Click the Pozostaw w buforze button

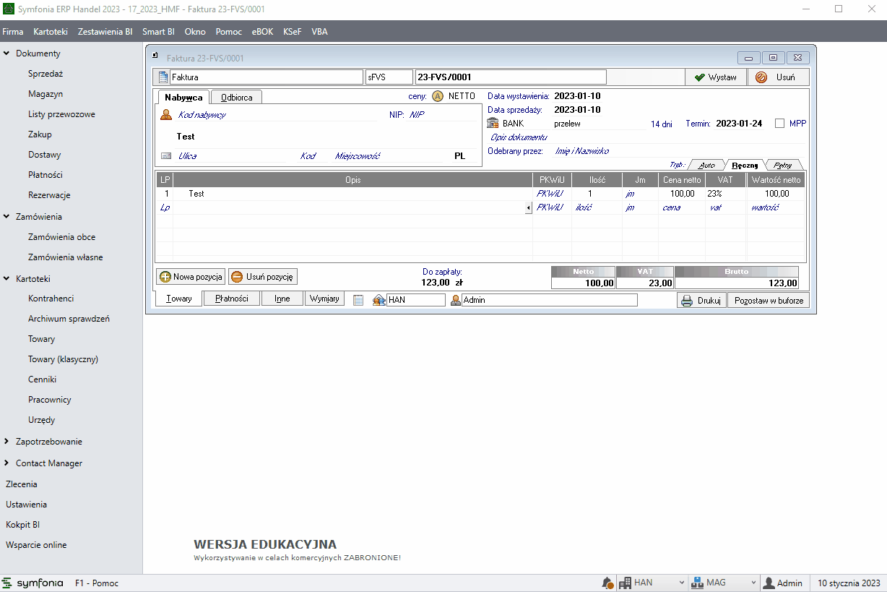click(769, 301)
